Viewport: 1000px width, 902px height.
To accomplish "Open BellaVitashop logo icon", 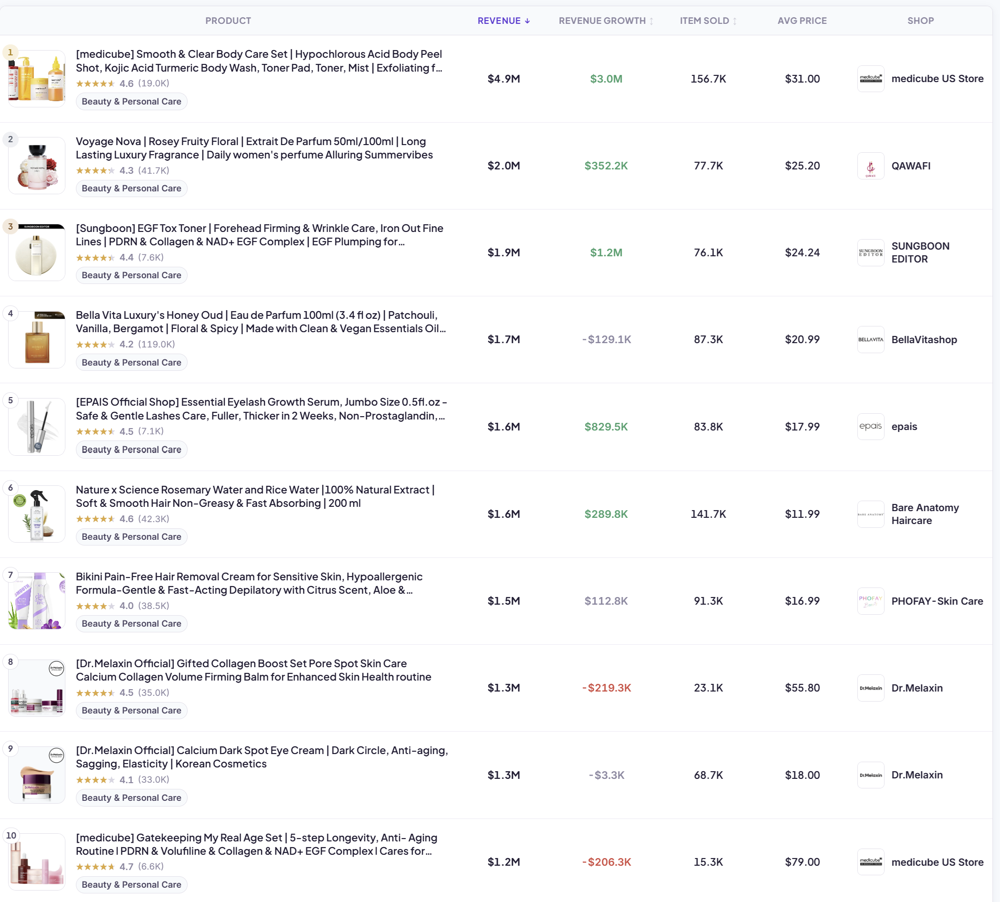I will [x=871, y=339].
